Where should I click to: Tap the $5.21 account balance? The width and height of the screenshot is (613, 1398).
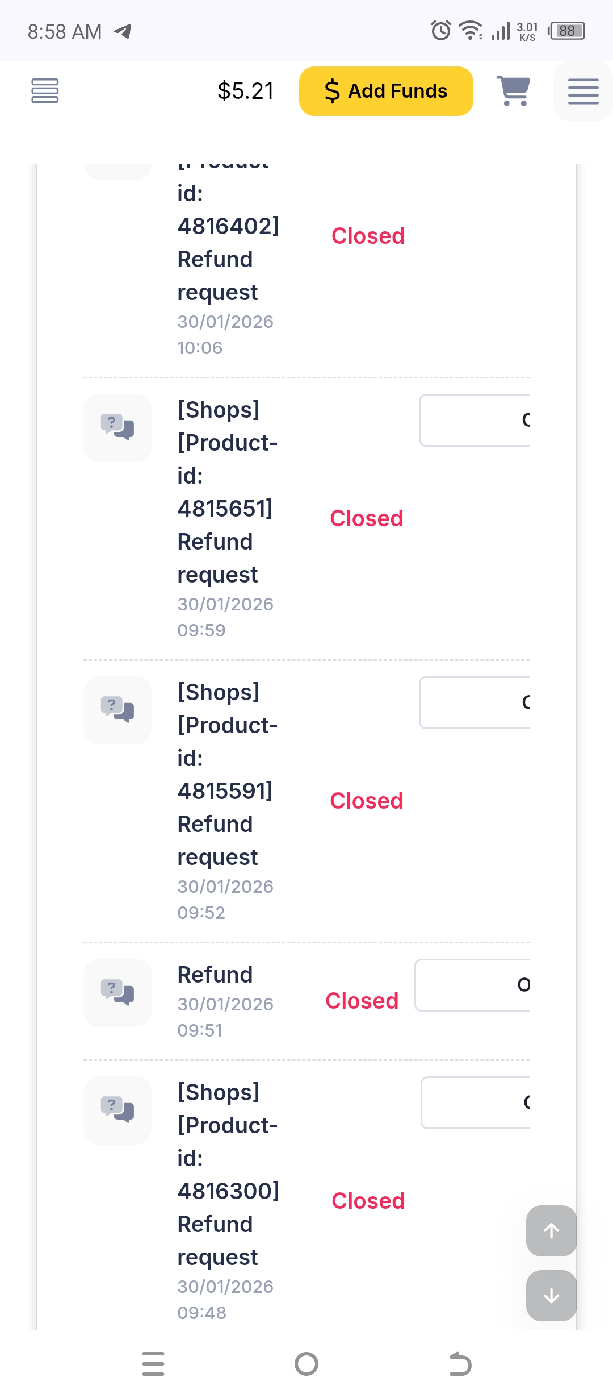coord(245,91)
